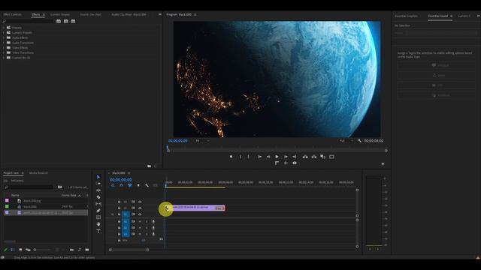Screen dimensions: 481x270
Task: Open the Audio Clip Mixer tab
Action: tap(129, 14)
